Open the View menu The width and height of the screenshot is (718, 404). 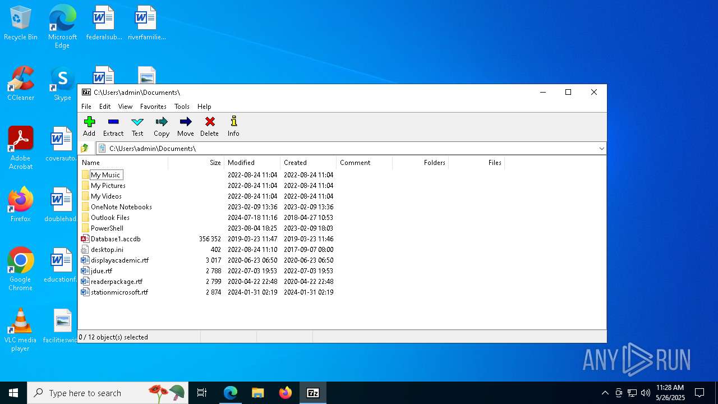[x=125, y=107]
